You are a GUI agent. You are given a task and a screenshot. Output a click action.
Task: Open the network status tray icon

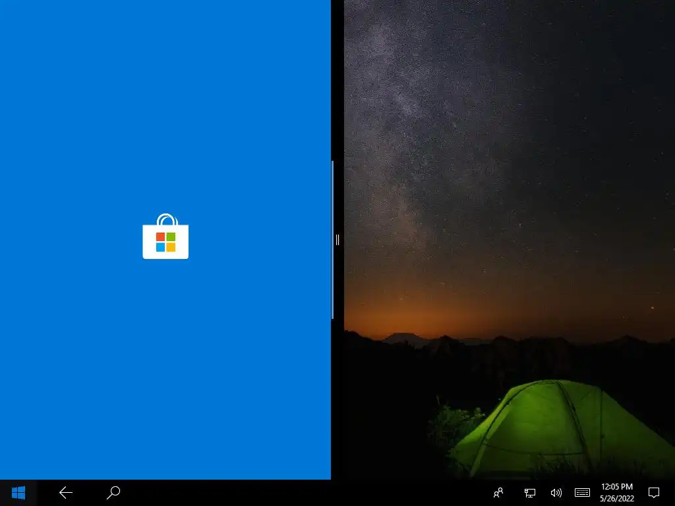click(529, 493)
